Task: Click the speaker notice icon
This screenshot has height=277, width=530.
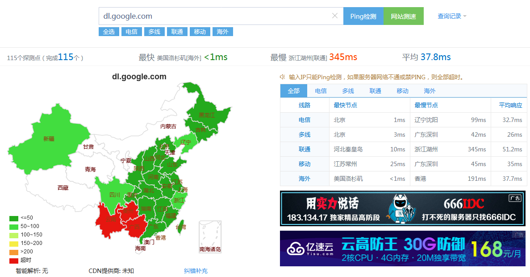Action: (283, 77)
